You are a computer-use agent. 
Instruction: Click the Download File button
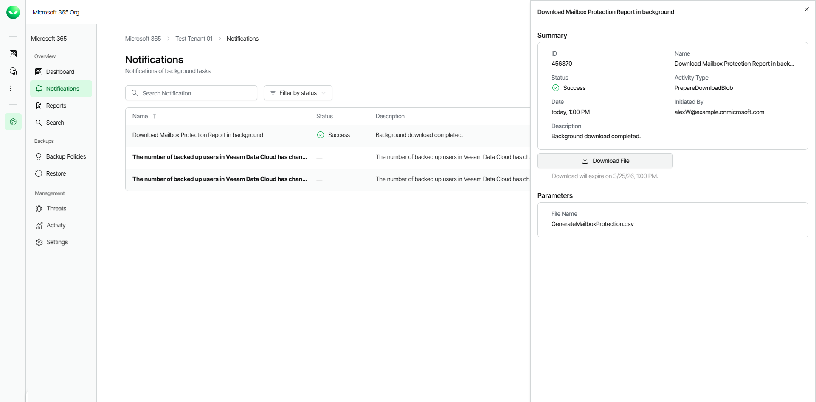tap(605, 161)
